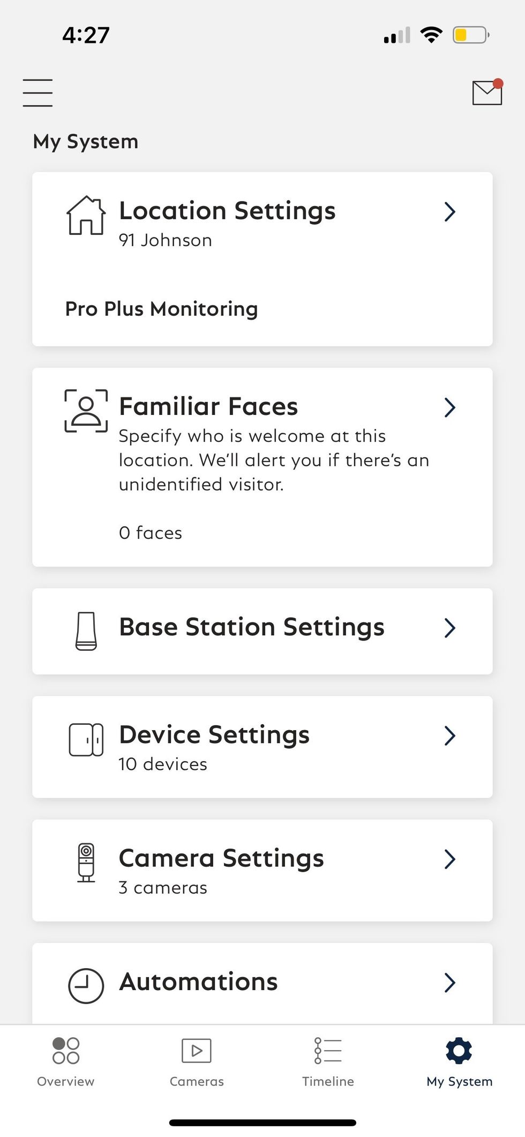The image size is (525, 1137).
Task: Open the hamburger navigation menu
Action: tap(37, 92)
